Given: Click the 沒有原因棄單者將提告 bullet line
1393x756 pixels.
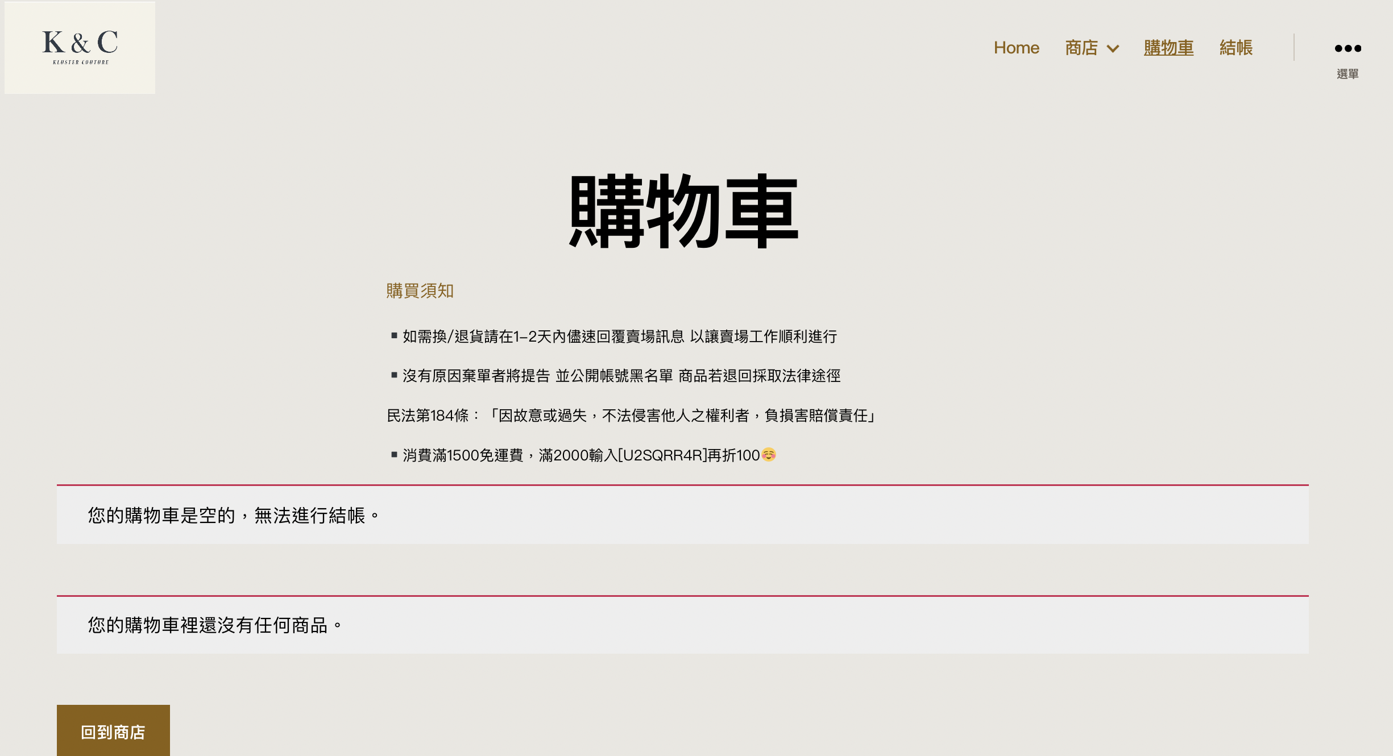Looking at the screenshot, I should click(621, 376).
